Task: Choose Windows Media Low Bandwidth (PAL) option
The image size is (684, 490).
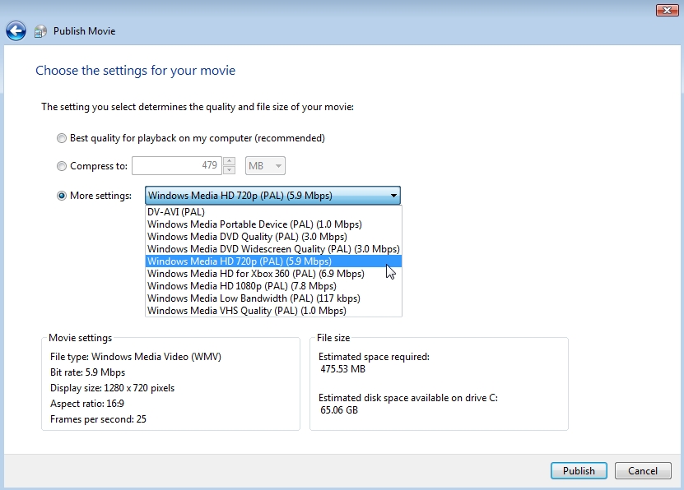Action: click(273, 298)
